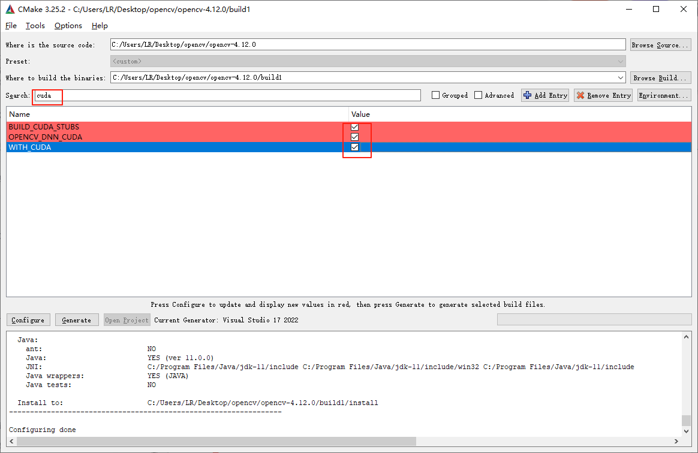This screenshot has width=698, height=453.
Task: Click the Configure button
Action: (x=28, y=320)
